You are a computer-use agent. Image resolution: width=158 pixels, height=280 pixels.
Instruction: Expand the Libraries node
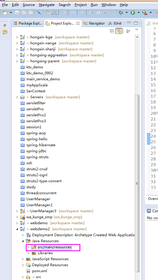pyautogui.click(x=28, y=253)
